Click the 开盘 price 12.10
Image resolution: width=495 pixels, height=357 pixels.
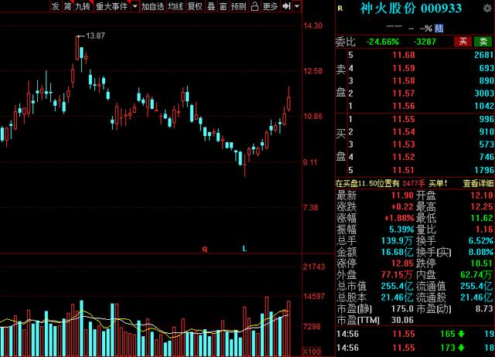click(x=481, y=195)
